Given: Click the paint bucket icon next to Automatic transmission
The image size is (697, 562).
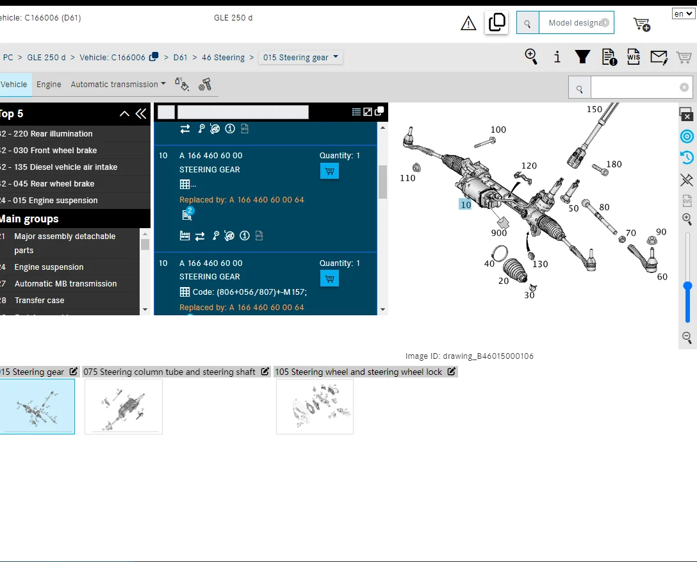Looking at the screenshot, I should (x=182, y=84).
